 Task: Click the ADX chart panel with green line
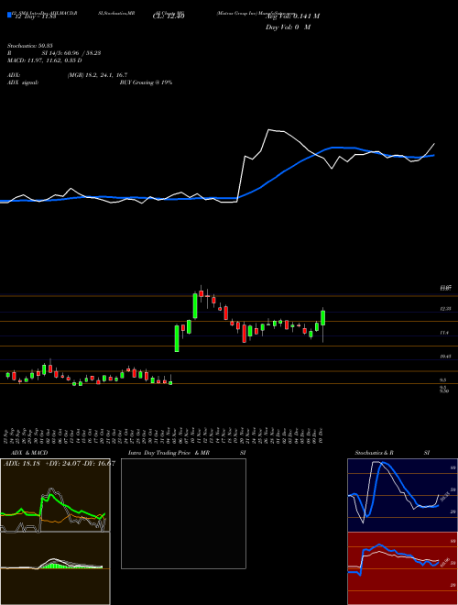[55, 495]
